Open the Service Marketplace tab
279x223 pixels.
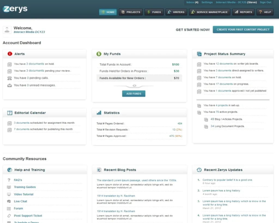tap(210, 12)
